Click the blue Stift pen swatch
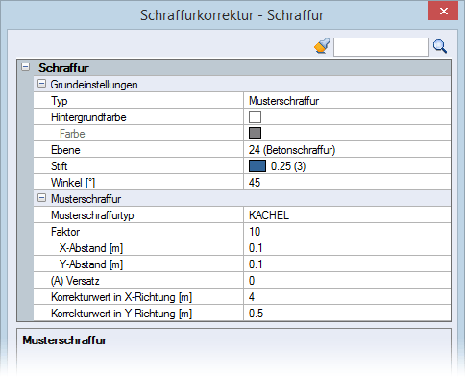The image size is (465, 377). point(257,166)
